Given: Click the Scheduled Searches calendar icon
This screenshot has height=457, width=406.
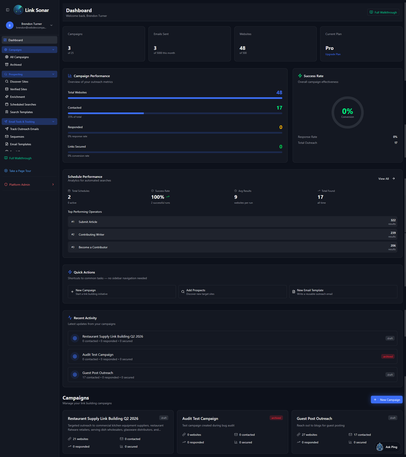Looking at the screenshot, I should click(x=6, y=104).
